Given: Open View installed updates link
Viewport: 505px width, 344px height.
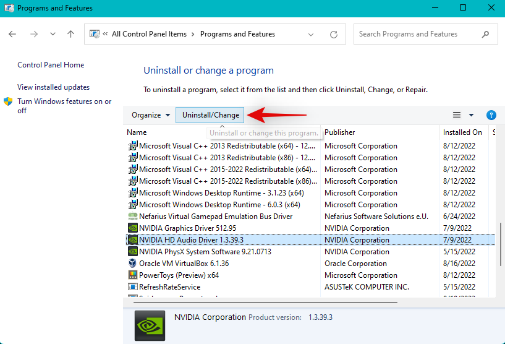Looking at the screenshot, I should click(x=53, y=87).
